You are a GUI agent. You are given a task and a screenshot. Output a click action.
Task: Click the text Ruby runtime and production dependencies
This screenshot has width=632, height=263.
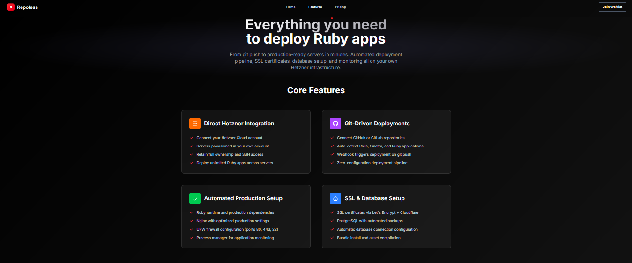point(235,212)
